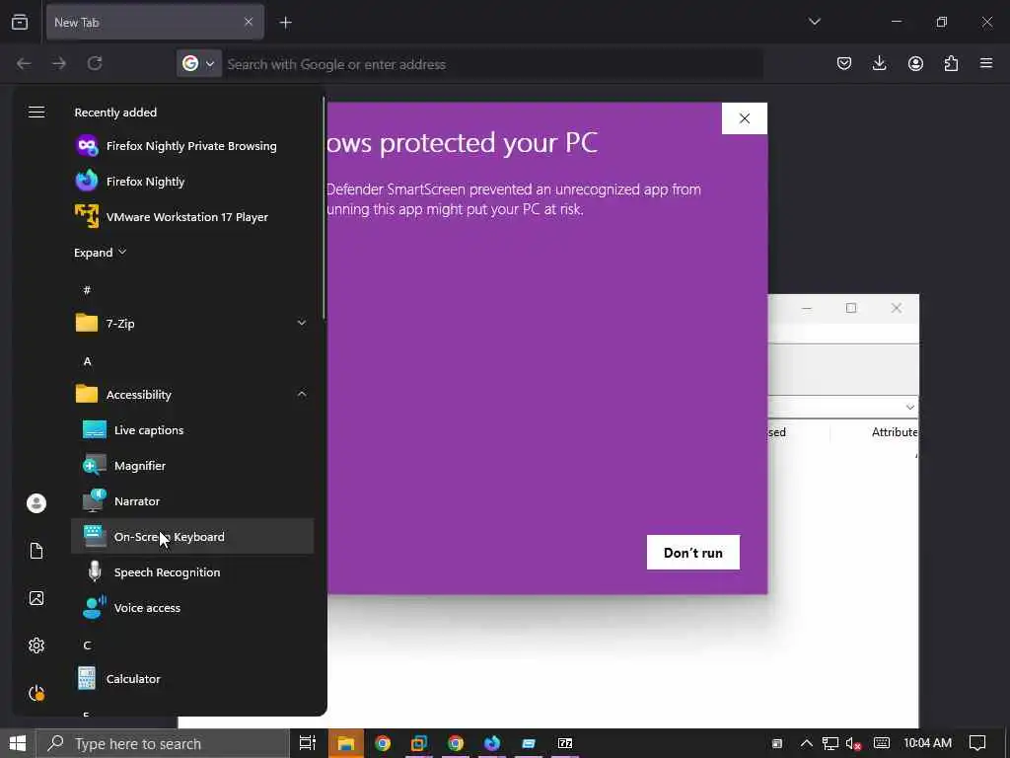
Task: Open Voice access
Action: pyautogui.click(x=192, y=608)
